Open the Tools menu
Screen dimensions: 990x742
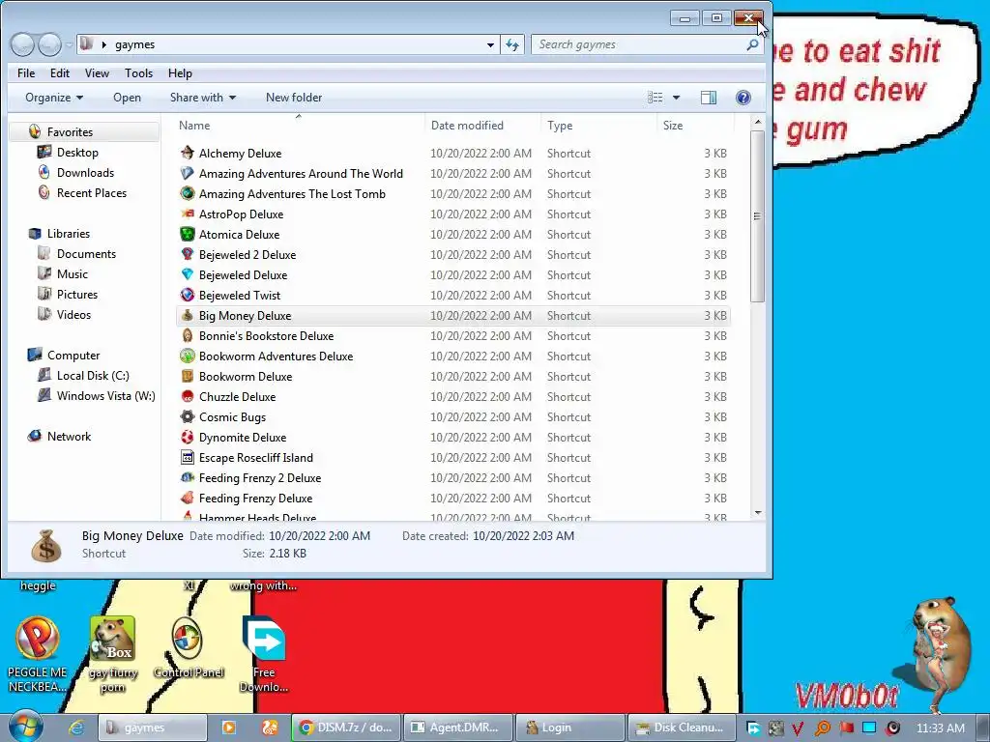pyautogui.click(x=138, y=73)
